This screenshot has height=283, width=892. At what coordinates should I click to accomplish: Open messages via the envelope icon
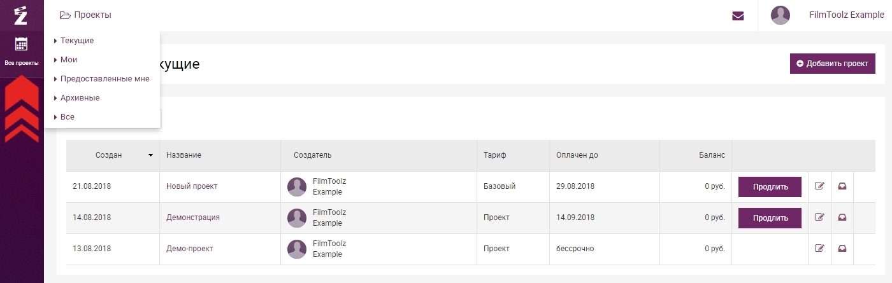coord(738,16)
